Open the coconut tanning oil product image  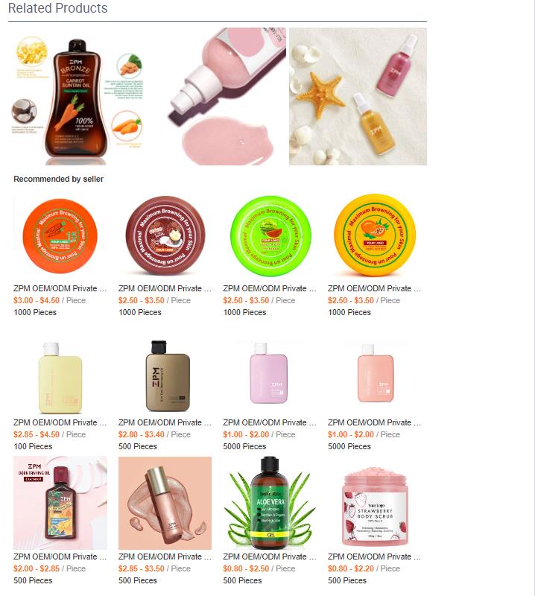point(60,503)
